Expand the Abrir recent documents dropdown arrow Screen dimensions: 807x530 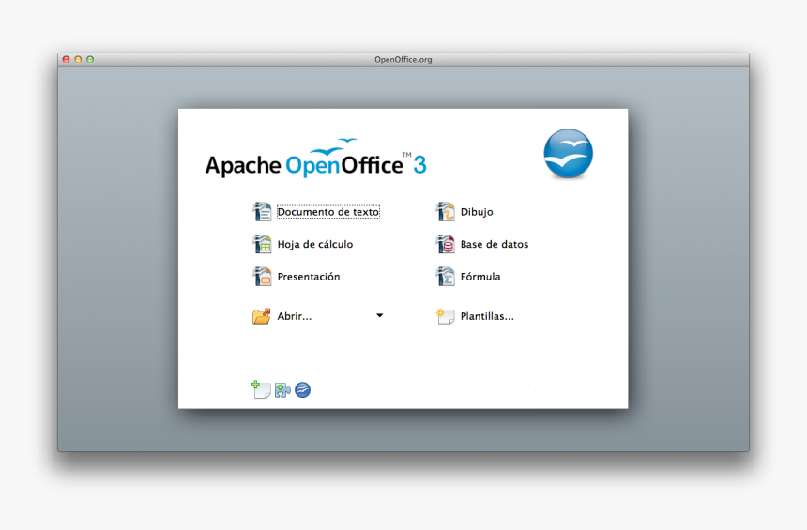(380, 315)
